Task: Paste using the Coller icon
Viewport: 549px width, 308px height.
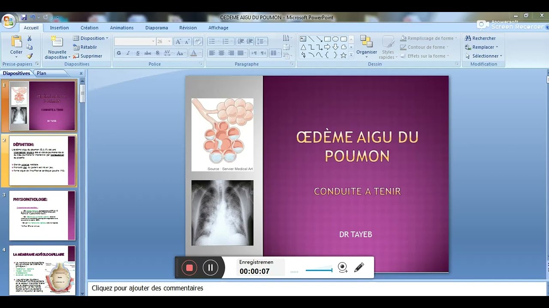Action: pyautogui.click(x=16, y=42)
